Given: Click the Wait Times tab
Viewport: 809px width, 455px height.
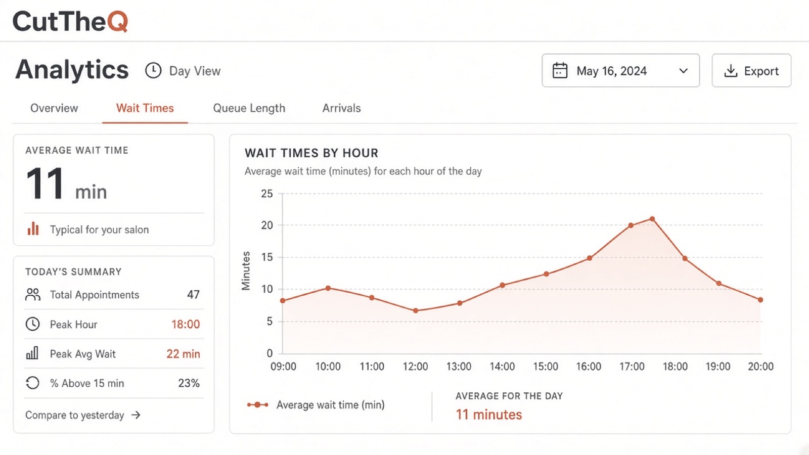Looking at the screenshot, I should [x=145, y=108].
